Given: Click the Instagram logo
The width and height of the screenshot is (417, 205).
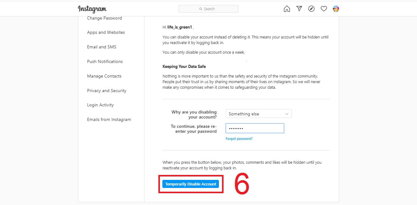Looking at the screenshot, I should tap(92, 9).
